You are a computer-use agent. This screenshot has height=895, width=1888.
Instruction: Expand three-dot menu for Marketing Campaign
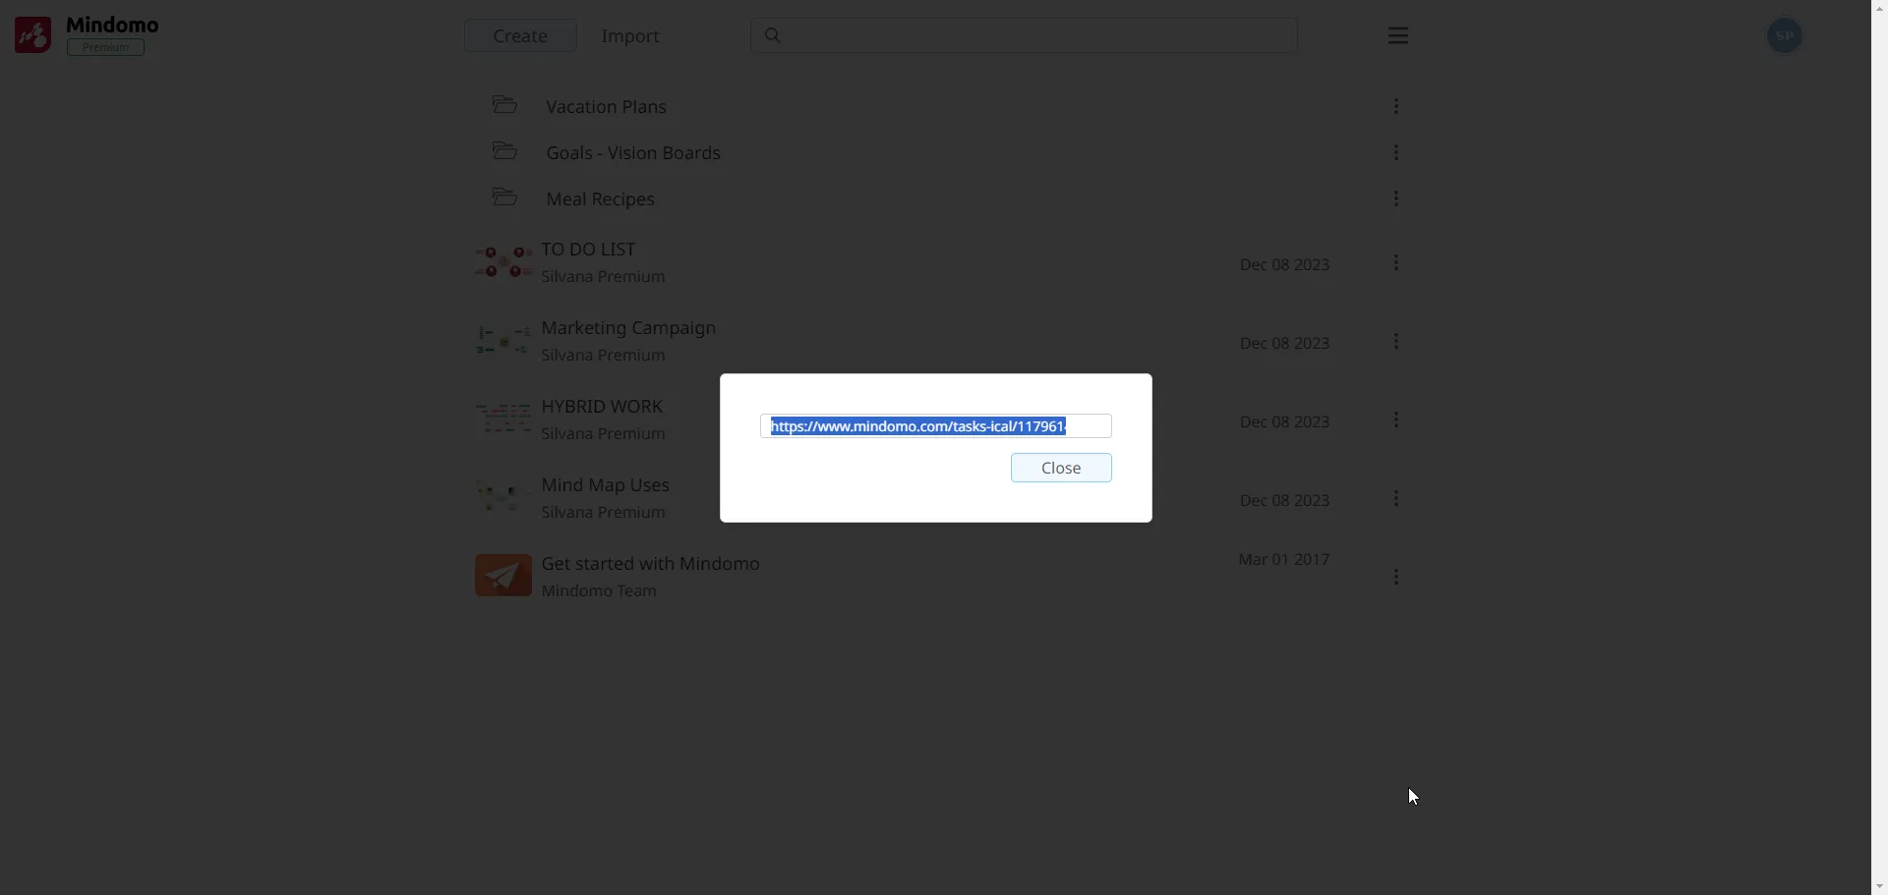(1396, 342)
